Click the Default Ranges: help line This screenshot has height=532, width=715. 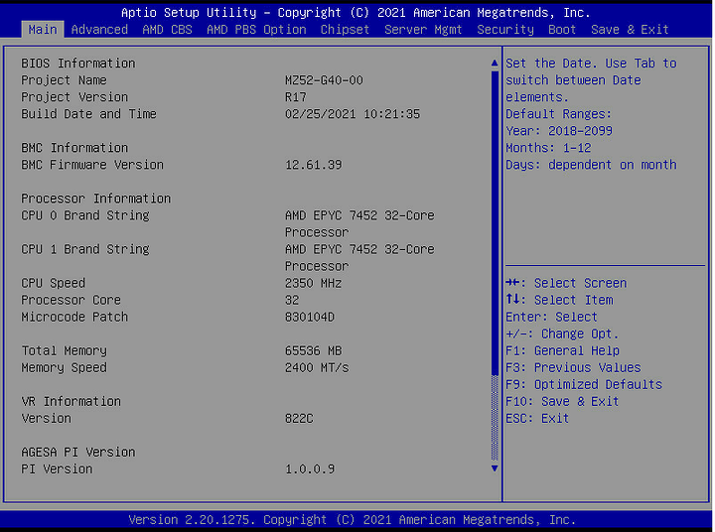558,114
